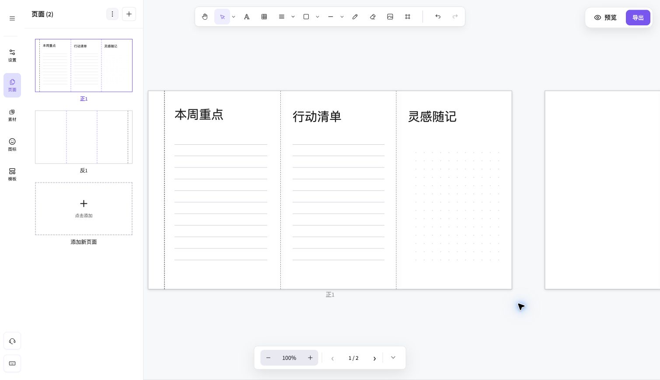The height and width of the screenshot is (380, 660).
Task: Select the rectangle shape tool
Action: click(x=306, y=17)
